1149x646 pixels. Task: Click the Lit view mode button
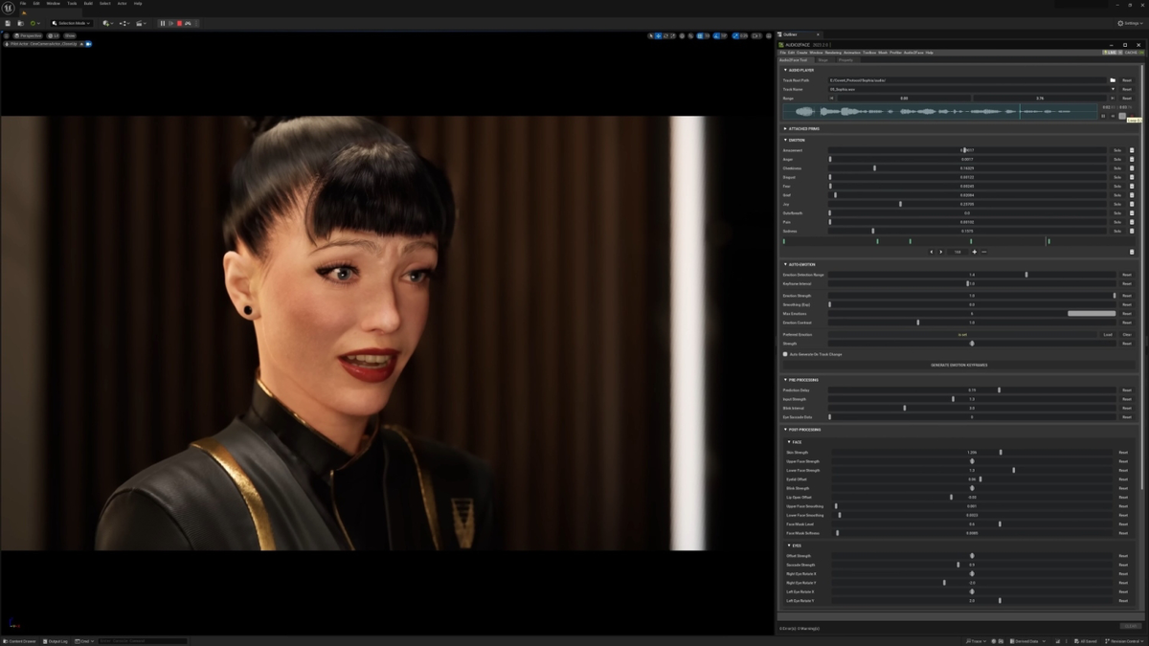click(53, 35)
